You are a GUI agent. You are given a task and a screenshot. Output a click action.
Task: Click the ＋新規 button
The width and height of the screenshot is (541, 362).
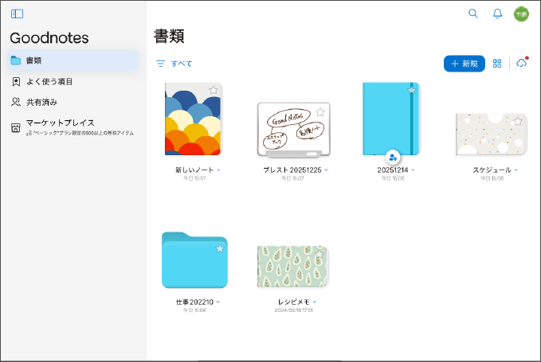click(x=464, y=64)
